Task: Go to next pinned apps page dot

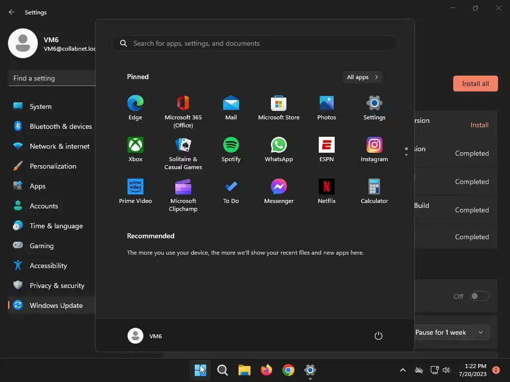Action: tap(406, 155)
